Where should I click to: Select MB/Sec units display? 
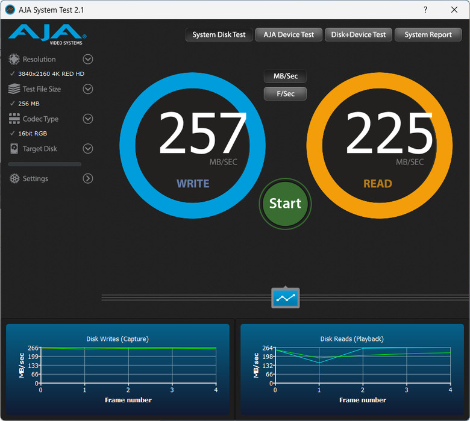pyautogui.click(x=286, y=76)
